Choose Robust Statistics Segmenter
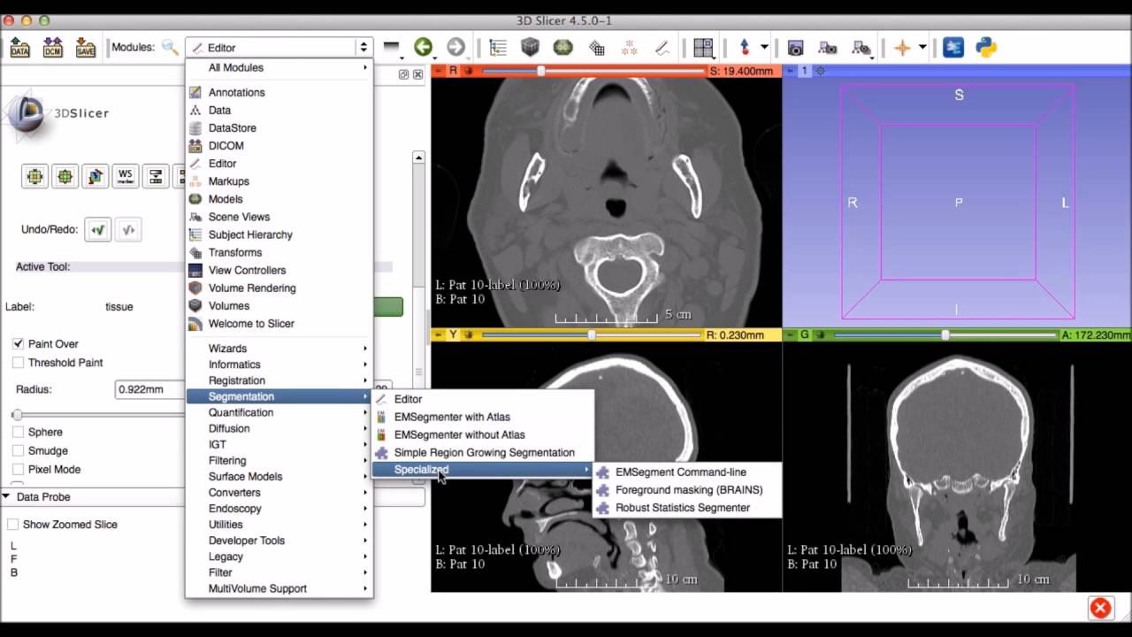Image resolution: width=1132 pixels, height=637 pixels. pyautogui.click(x=687, y=508)
